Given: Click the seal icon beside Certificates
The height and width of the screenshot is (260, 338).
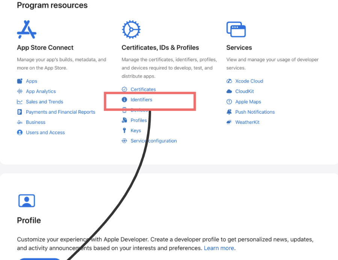Looking at the screenshot, I should tap(124, 89).
